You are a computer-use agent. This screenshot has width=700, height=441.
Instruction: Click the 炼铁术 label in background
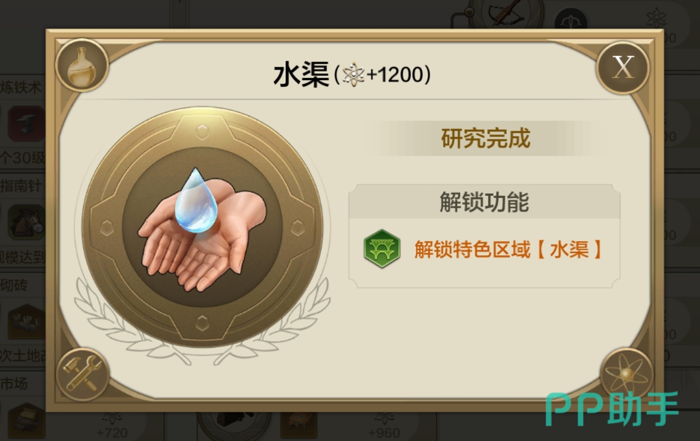coord(20,87)
